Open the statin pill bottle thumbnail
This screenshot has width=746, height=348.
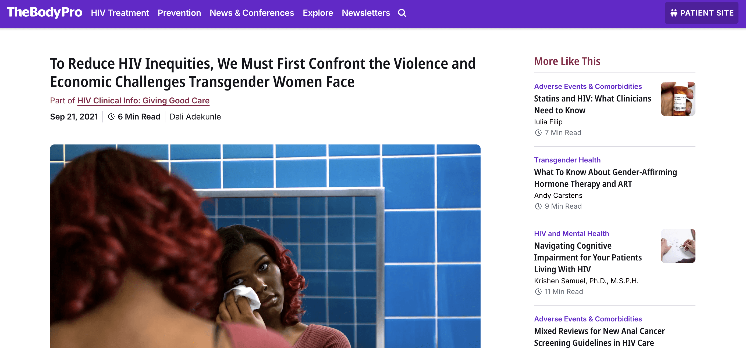coord(678,99)
